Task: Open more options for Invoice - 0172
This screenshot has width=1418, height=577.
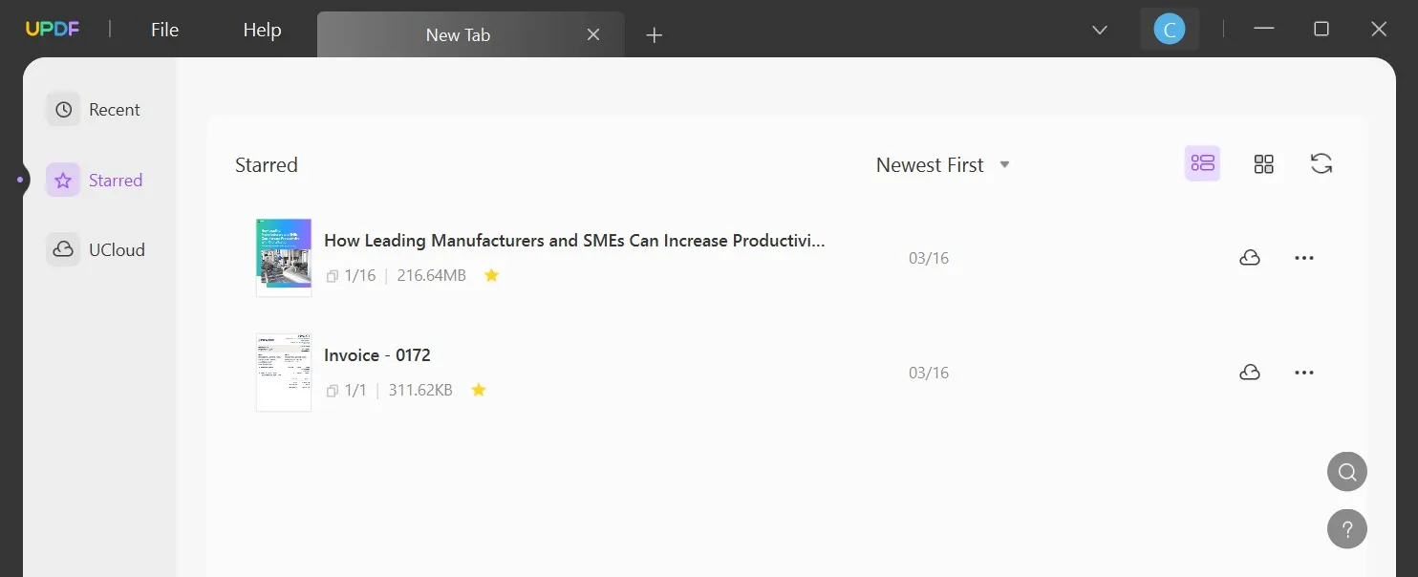Action: [x=1303, y=373]
